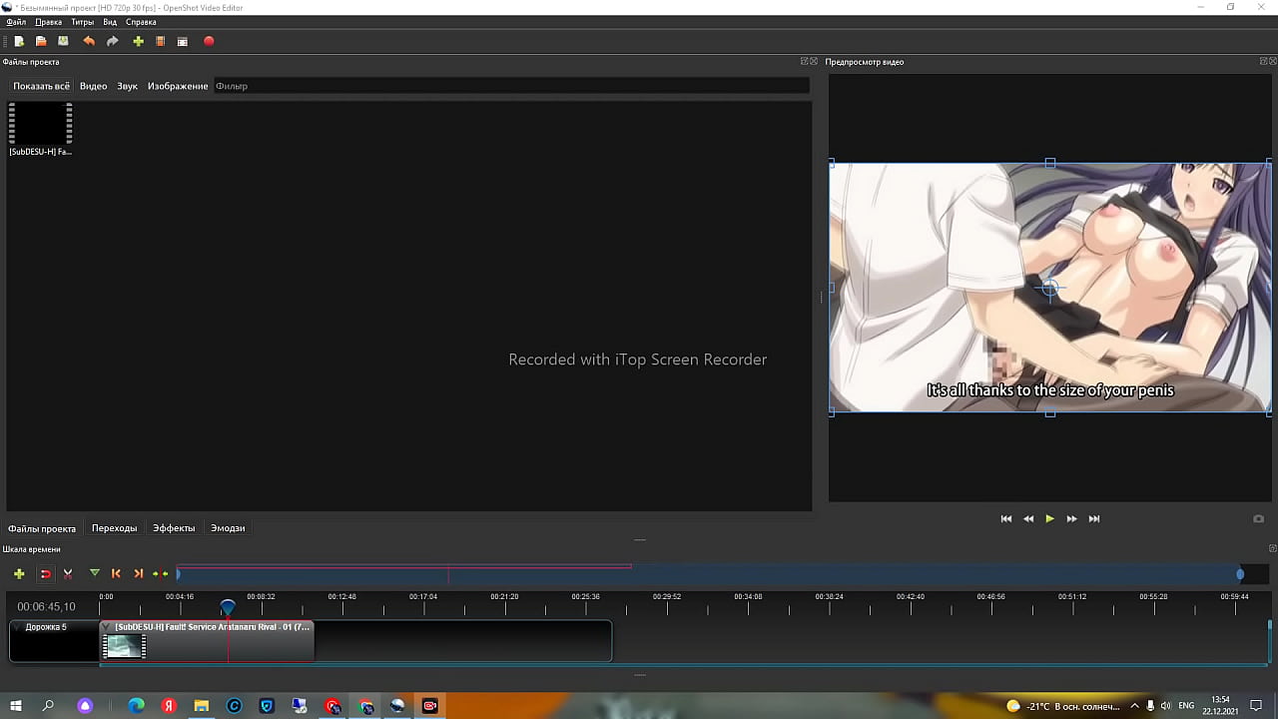Click the timeline zoom slider's right handle
The height and width of the screenshot is (719, 1278).
[x=1240, y=573]
